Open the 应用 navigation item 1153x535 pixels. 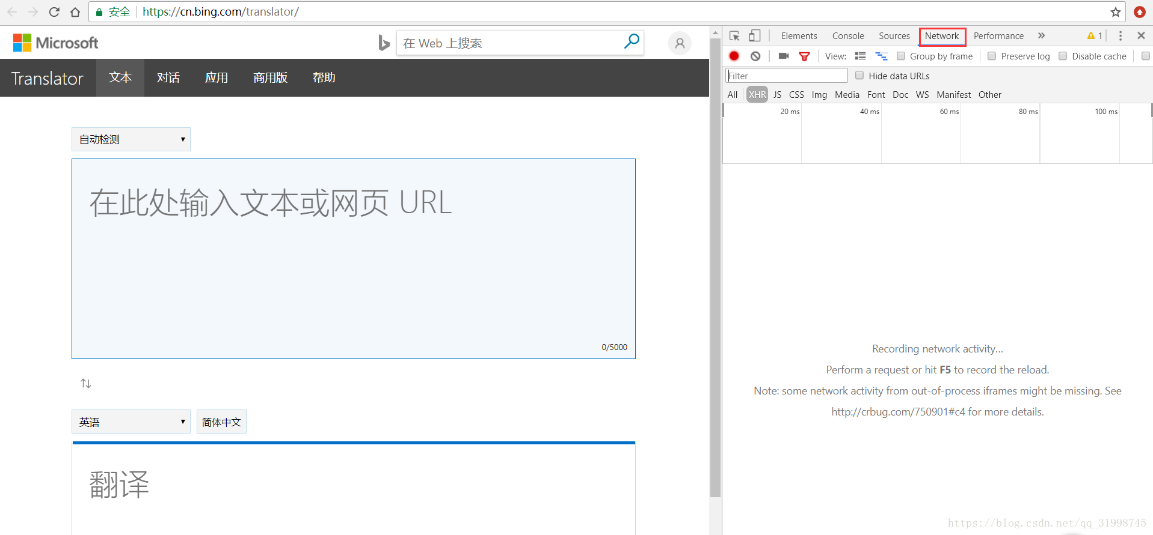(x=217, y=77)
